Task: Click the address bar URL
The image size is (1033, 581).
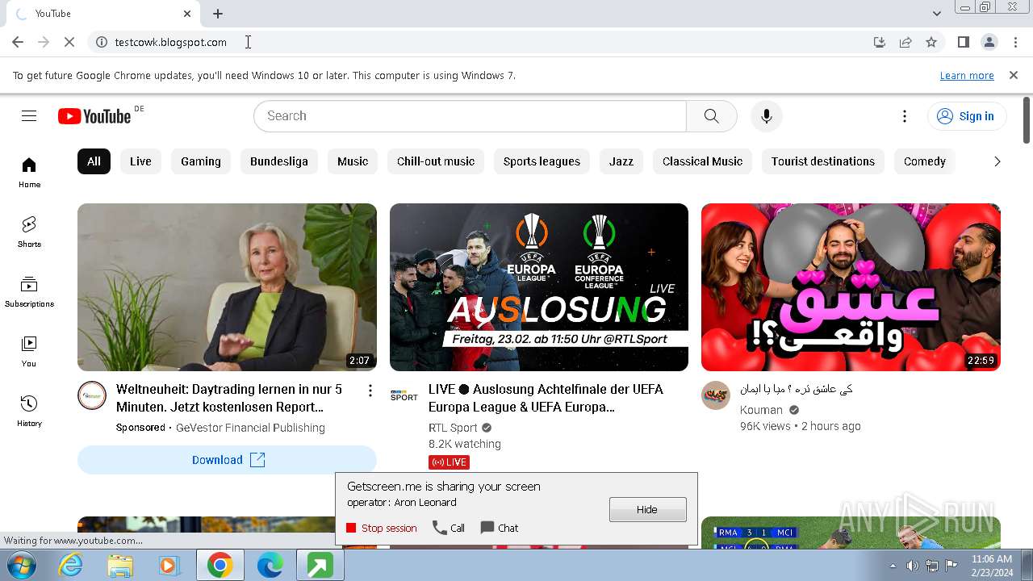Action: coord(170,42)
